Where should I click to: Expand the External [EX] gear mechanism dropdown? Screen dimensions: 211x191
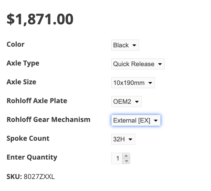[x=135, y=120]
